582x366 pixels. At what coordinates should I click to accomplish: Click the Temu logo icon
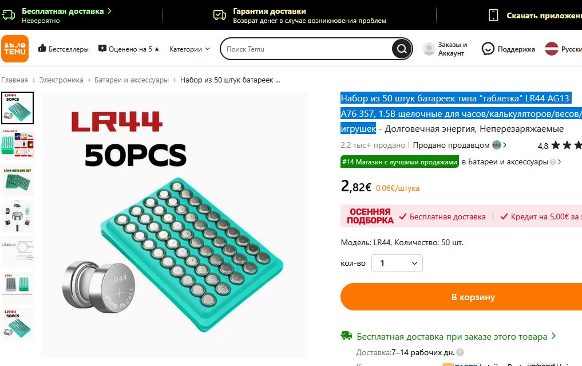[x=15, y=49]
